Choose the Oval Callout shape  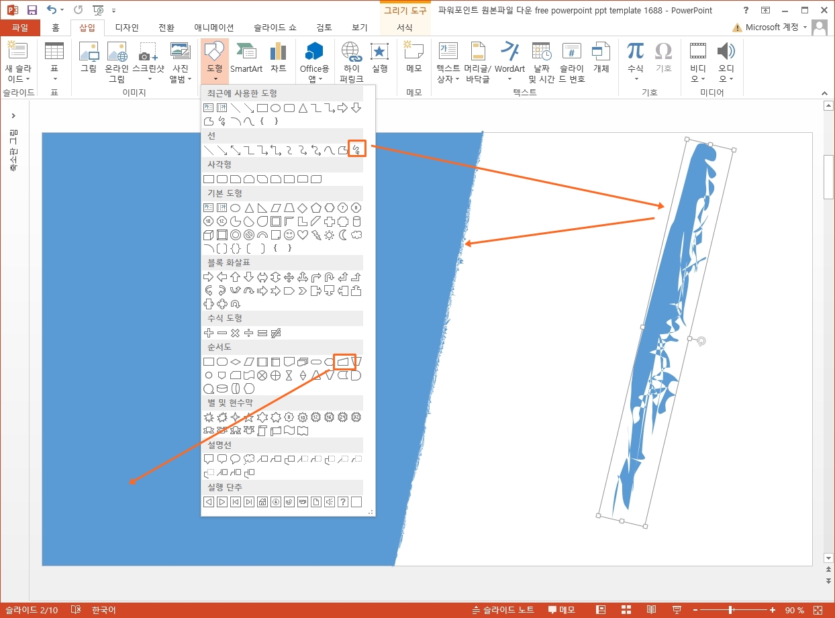click(236, 460)
